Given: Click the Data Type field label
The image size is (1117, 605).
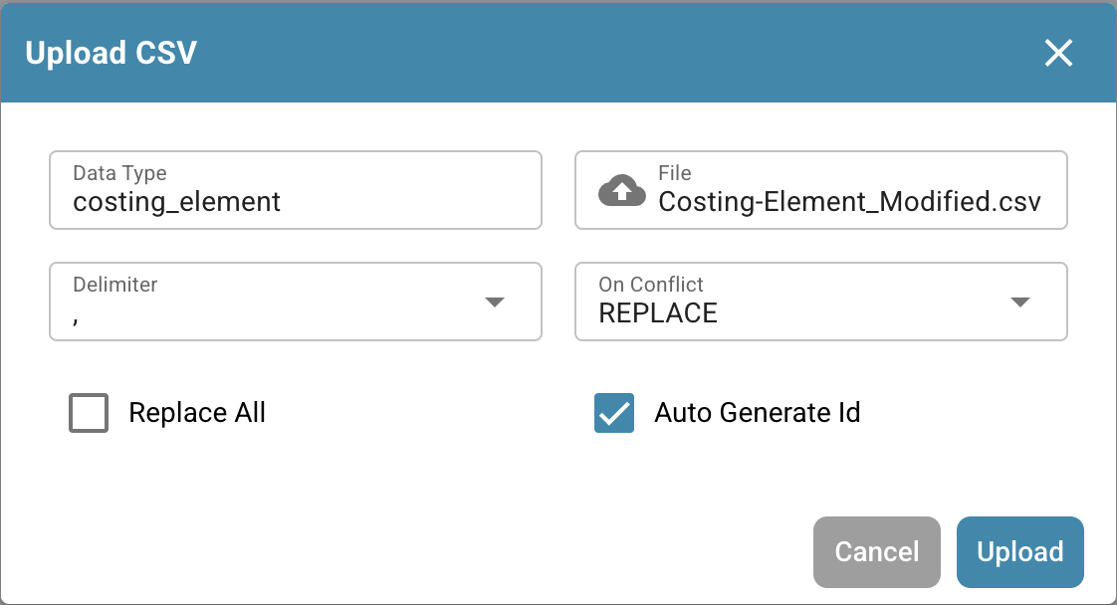Looking at the screenshot, I should tap(119, 173).
